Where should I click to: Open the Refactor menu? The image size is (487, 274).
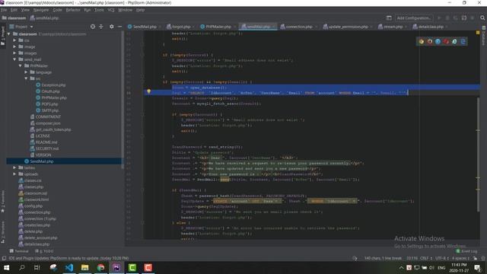click(73, 10)
